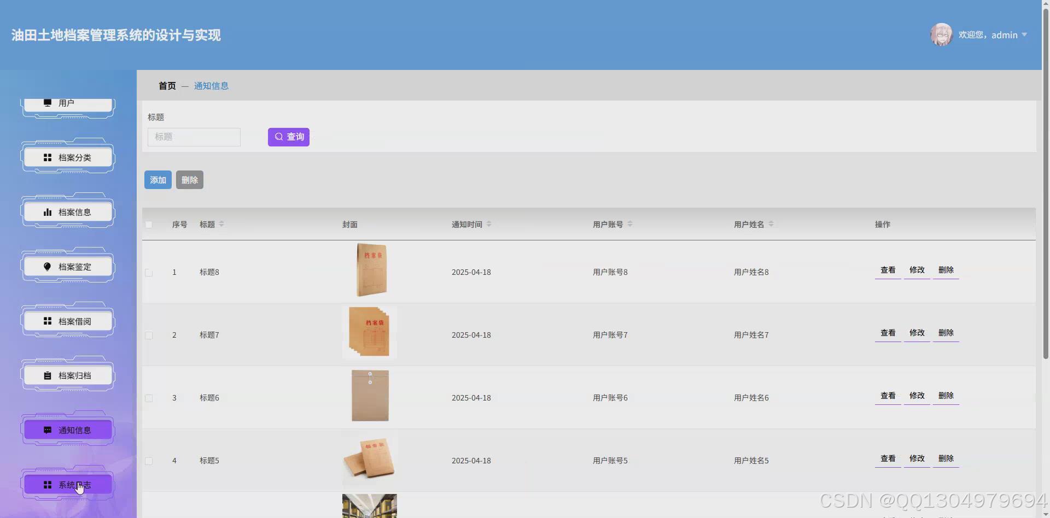The height and width of the screenshot is (518, 1050).
Task: Click the blue 添加 button
Action: 158,180
